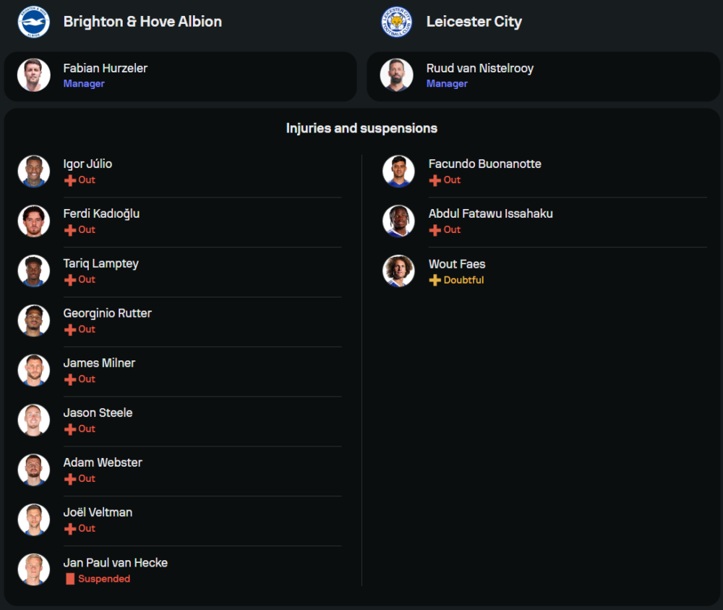
Task: Open Ruud van Nistelrooy's manager photo
Action: tap(397, 75)
